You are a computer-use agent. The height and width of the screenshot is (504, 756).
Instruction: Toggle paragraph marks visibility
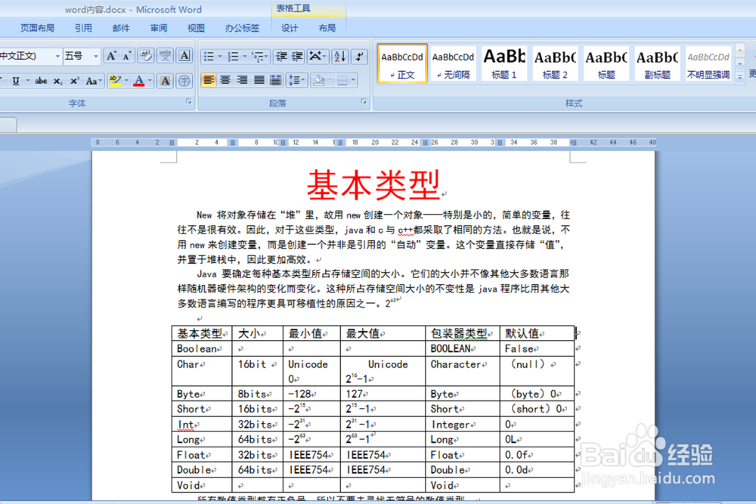(359, 55)
